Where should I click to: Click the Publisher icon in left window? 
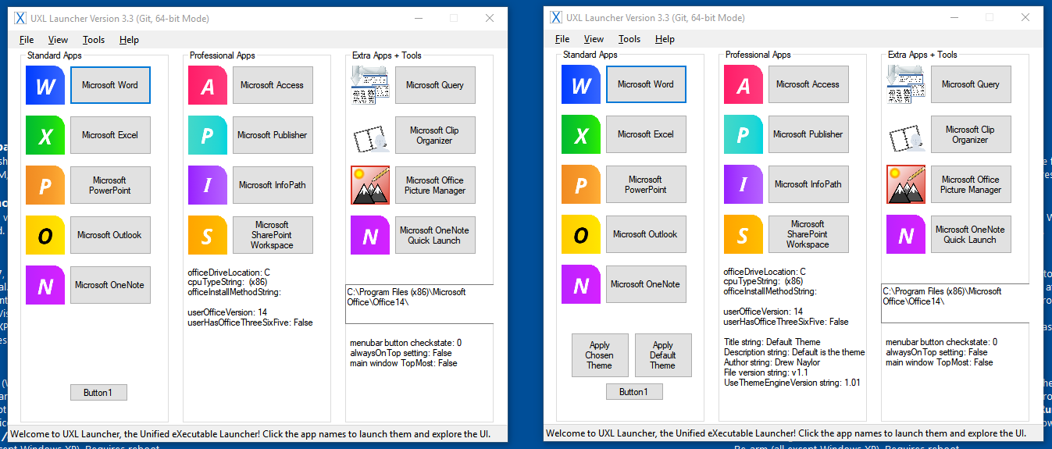coord(208,135)
